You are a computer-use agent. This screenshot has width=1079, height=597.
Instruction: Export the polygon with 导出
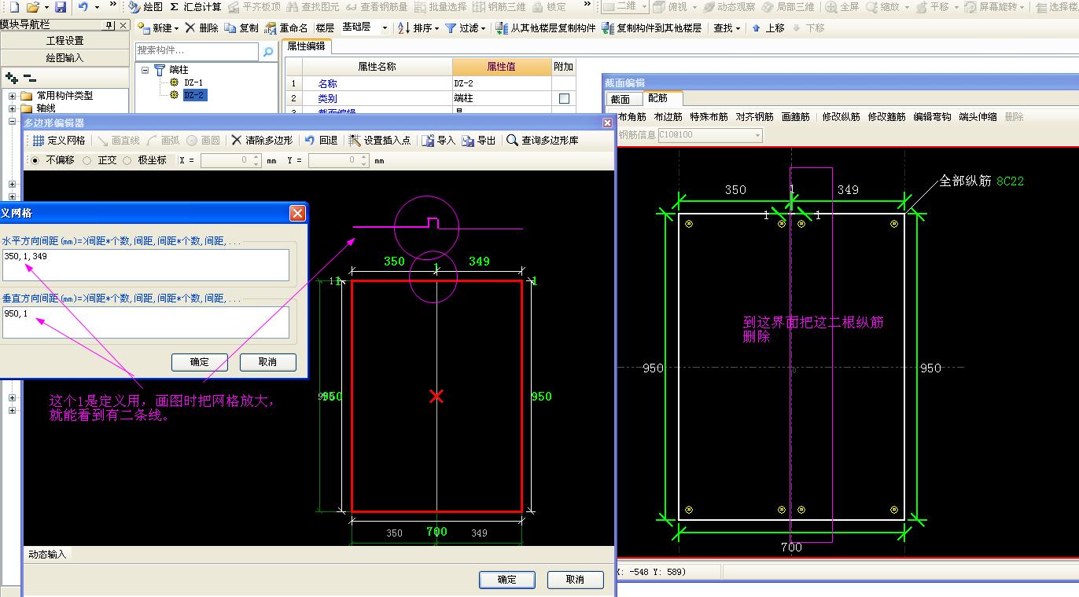479,141
